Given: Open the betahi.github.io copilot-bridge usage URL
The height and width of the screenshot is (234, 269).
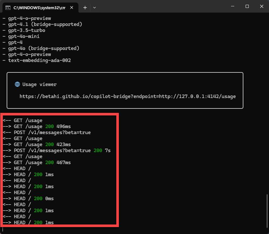Looking at the screenshot, I should (128, 96).
